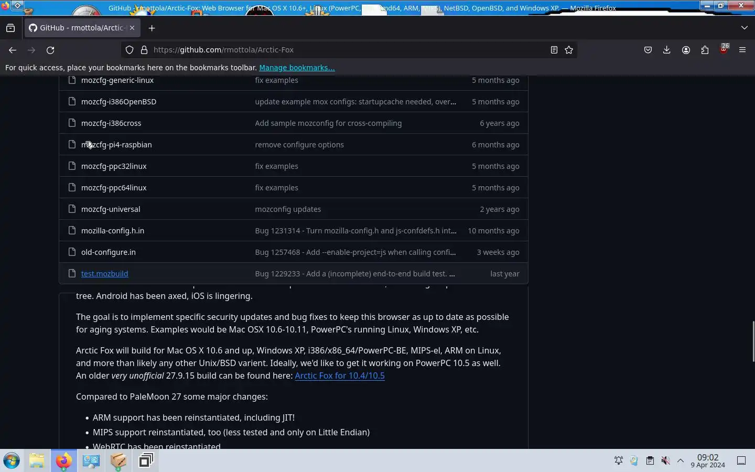Click the clipboard tray icon
The width and height of the screenshot is (755, 472).
click(650, 461)
